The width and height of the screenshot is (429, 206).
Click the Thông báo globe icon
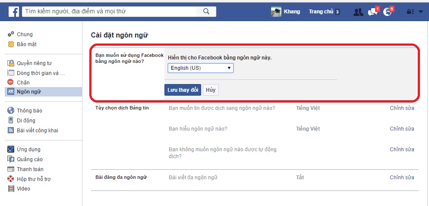(x=11, y=110)
